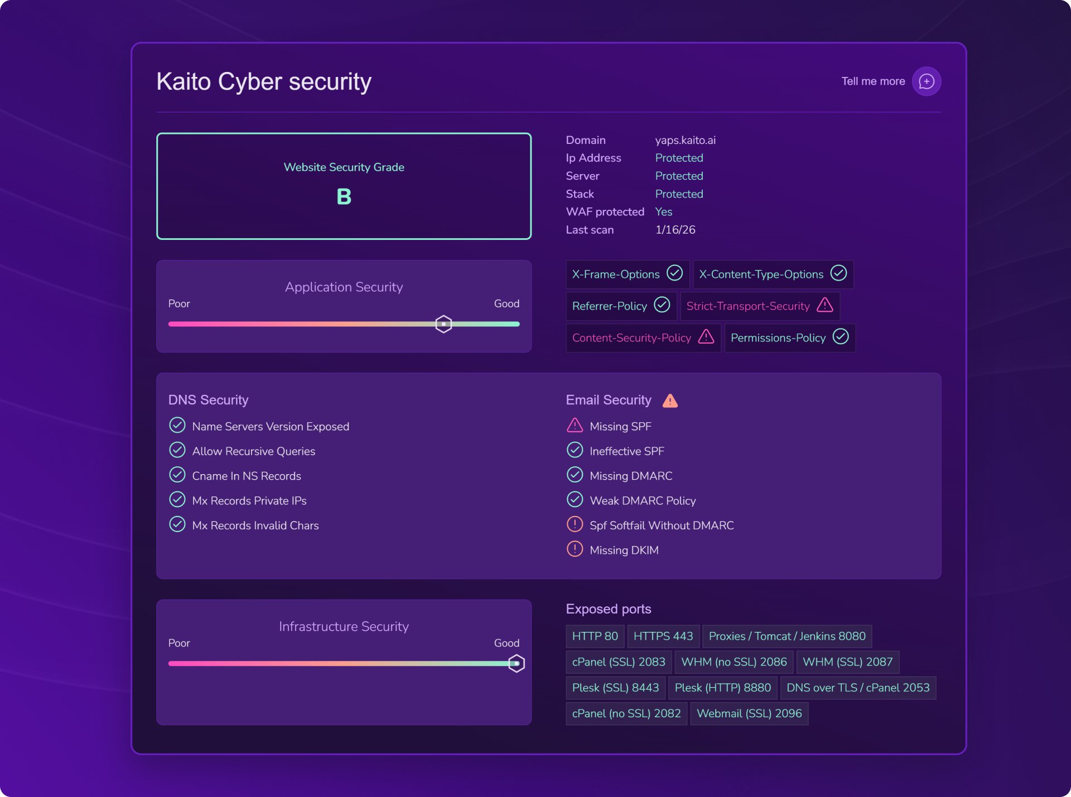Click the Weak DMARC Policy check circle
Image resolution: width=1071 pixels, height=797 pixels.
pos(575,500)
